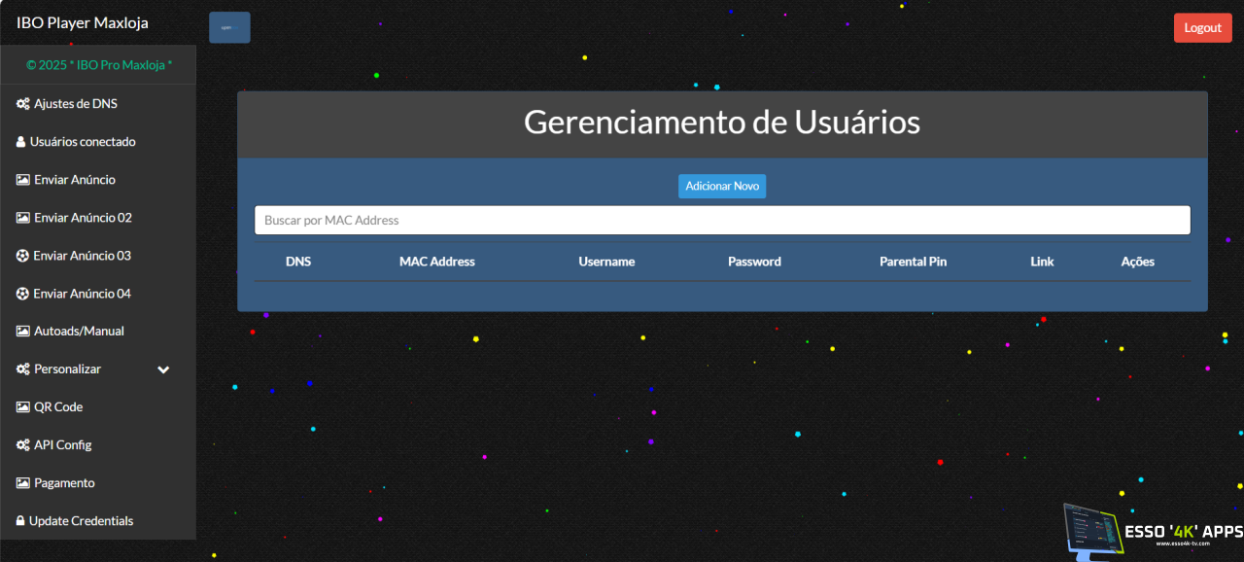The image size is (1244, 562).
Task: Click the gears icon beside API Config
Action: coord(22,445)
